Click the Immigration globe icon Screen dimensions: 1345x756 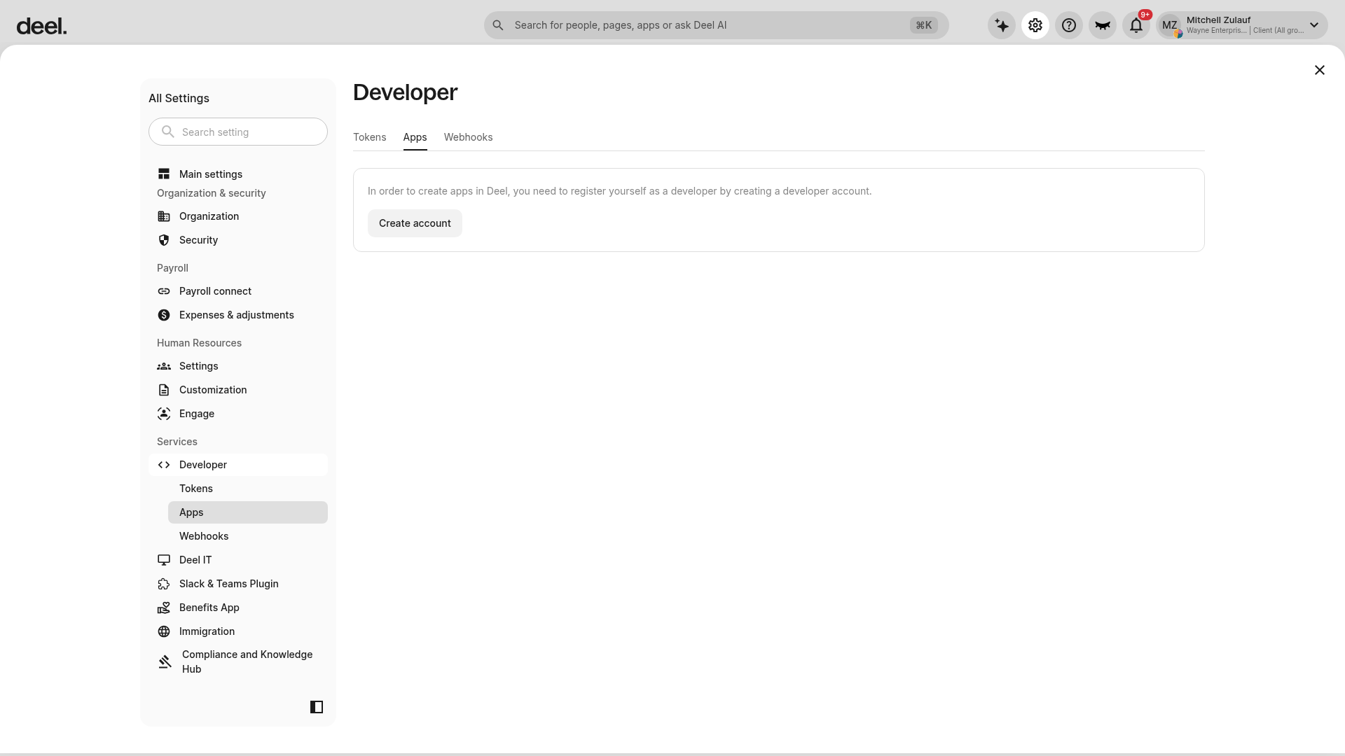(164, 631)
